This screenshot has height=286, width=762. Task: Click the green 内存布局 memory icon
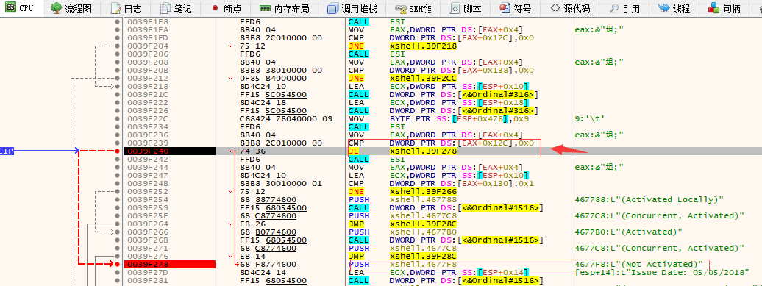pyautogui.click(x=265, y=8)
